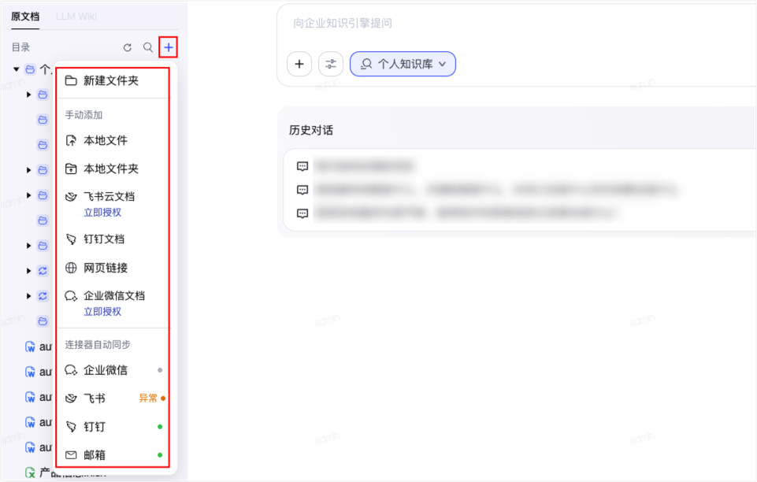Click the 目录 label
The height and width of the screenshot is (482, 757).
point(20,47)
